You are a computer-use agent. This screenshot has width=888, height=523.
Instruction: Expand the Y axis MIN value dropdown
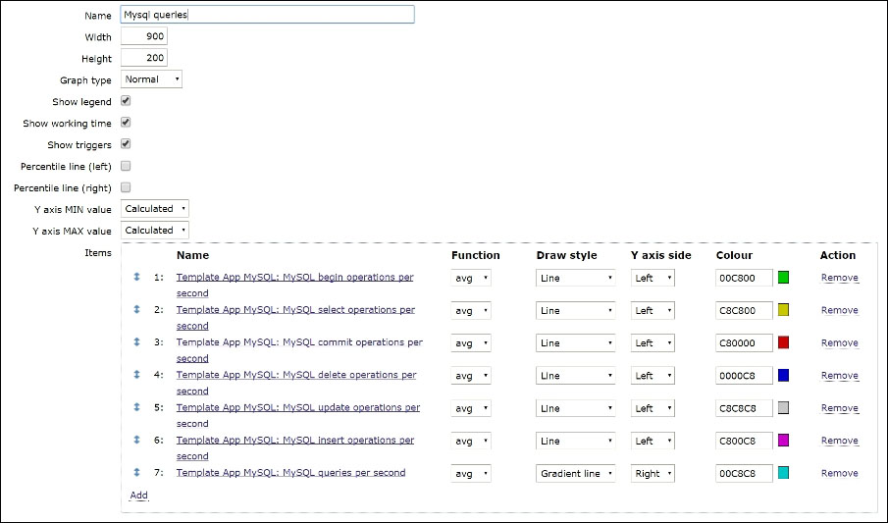pyautogui.click(x=154, y=209)
